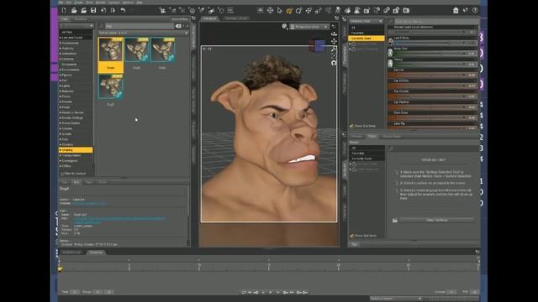
Task: Select the Scale tool in toolbar
Action: (318, 10)
